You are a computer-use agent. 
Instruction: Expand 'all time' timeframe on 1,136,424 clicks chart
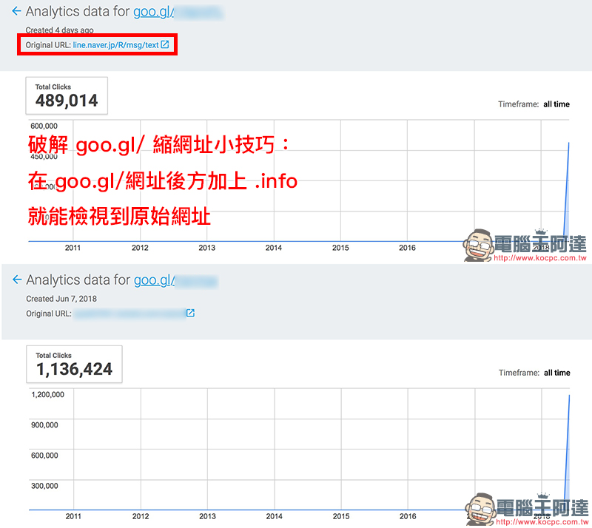(556, 373)
